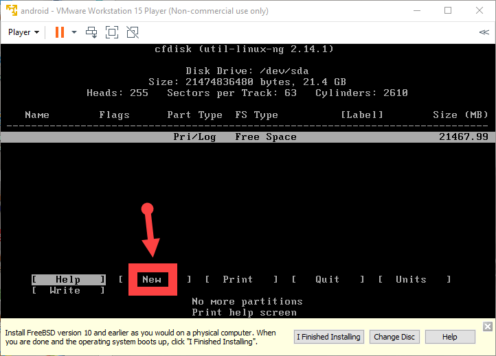Screen dimensions: 496x356
Task: Send Ctrl+Alt+Del to the VM
Action: click(91, 32)
